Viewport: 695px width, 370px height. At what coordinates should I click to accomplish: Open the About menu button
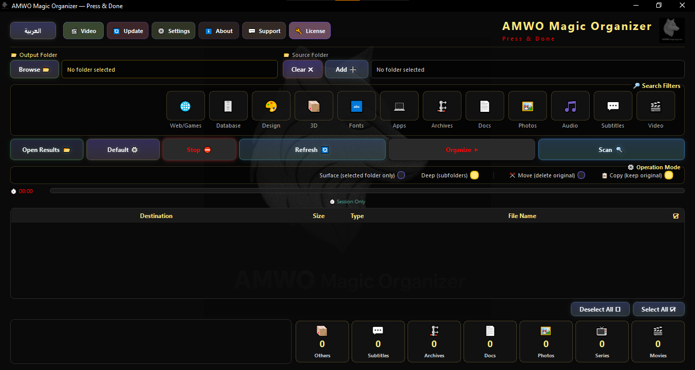tap(219, 31)
